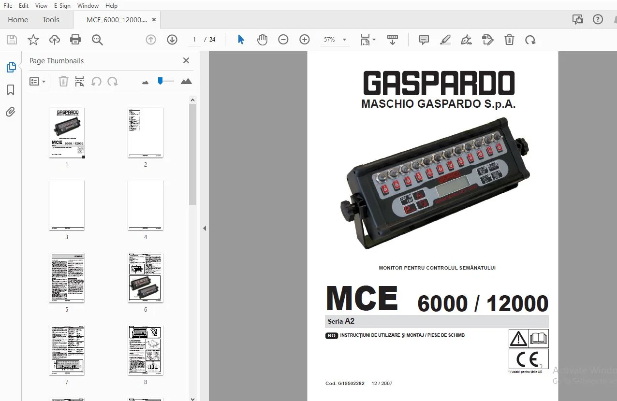The width and height of the screenshot is (617, 401).
Task: Delete selected thumbnail via panel trash icon
Action: point(63,81)
